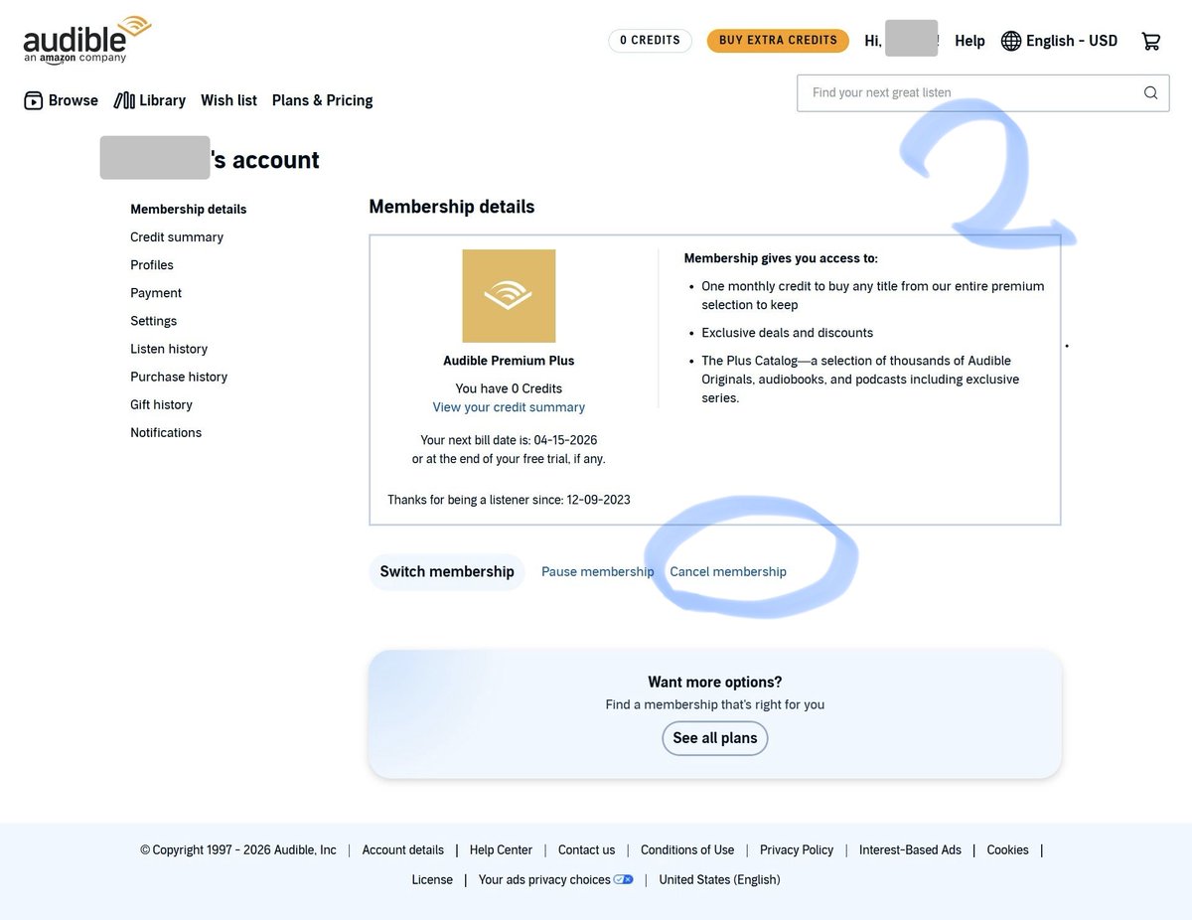Open Interest-Based Ads footer link
This screenshot has height=920, width=1192.
pyautogui.click(x=910, y=850)
